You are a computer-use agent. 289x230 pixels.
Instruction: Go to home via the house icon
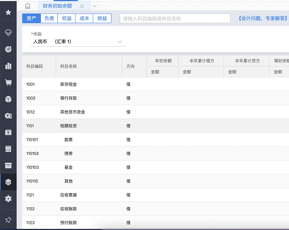click(28, 6)
